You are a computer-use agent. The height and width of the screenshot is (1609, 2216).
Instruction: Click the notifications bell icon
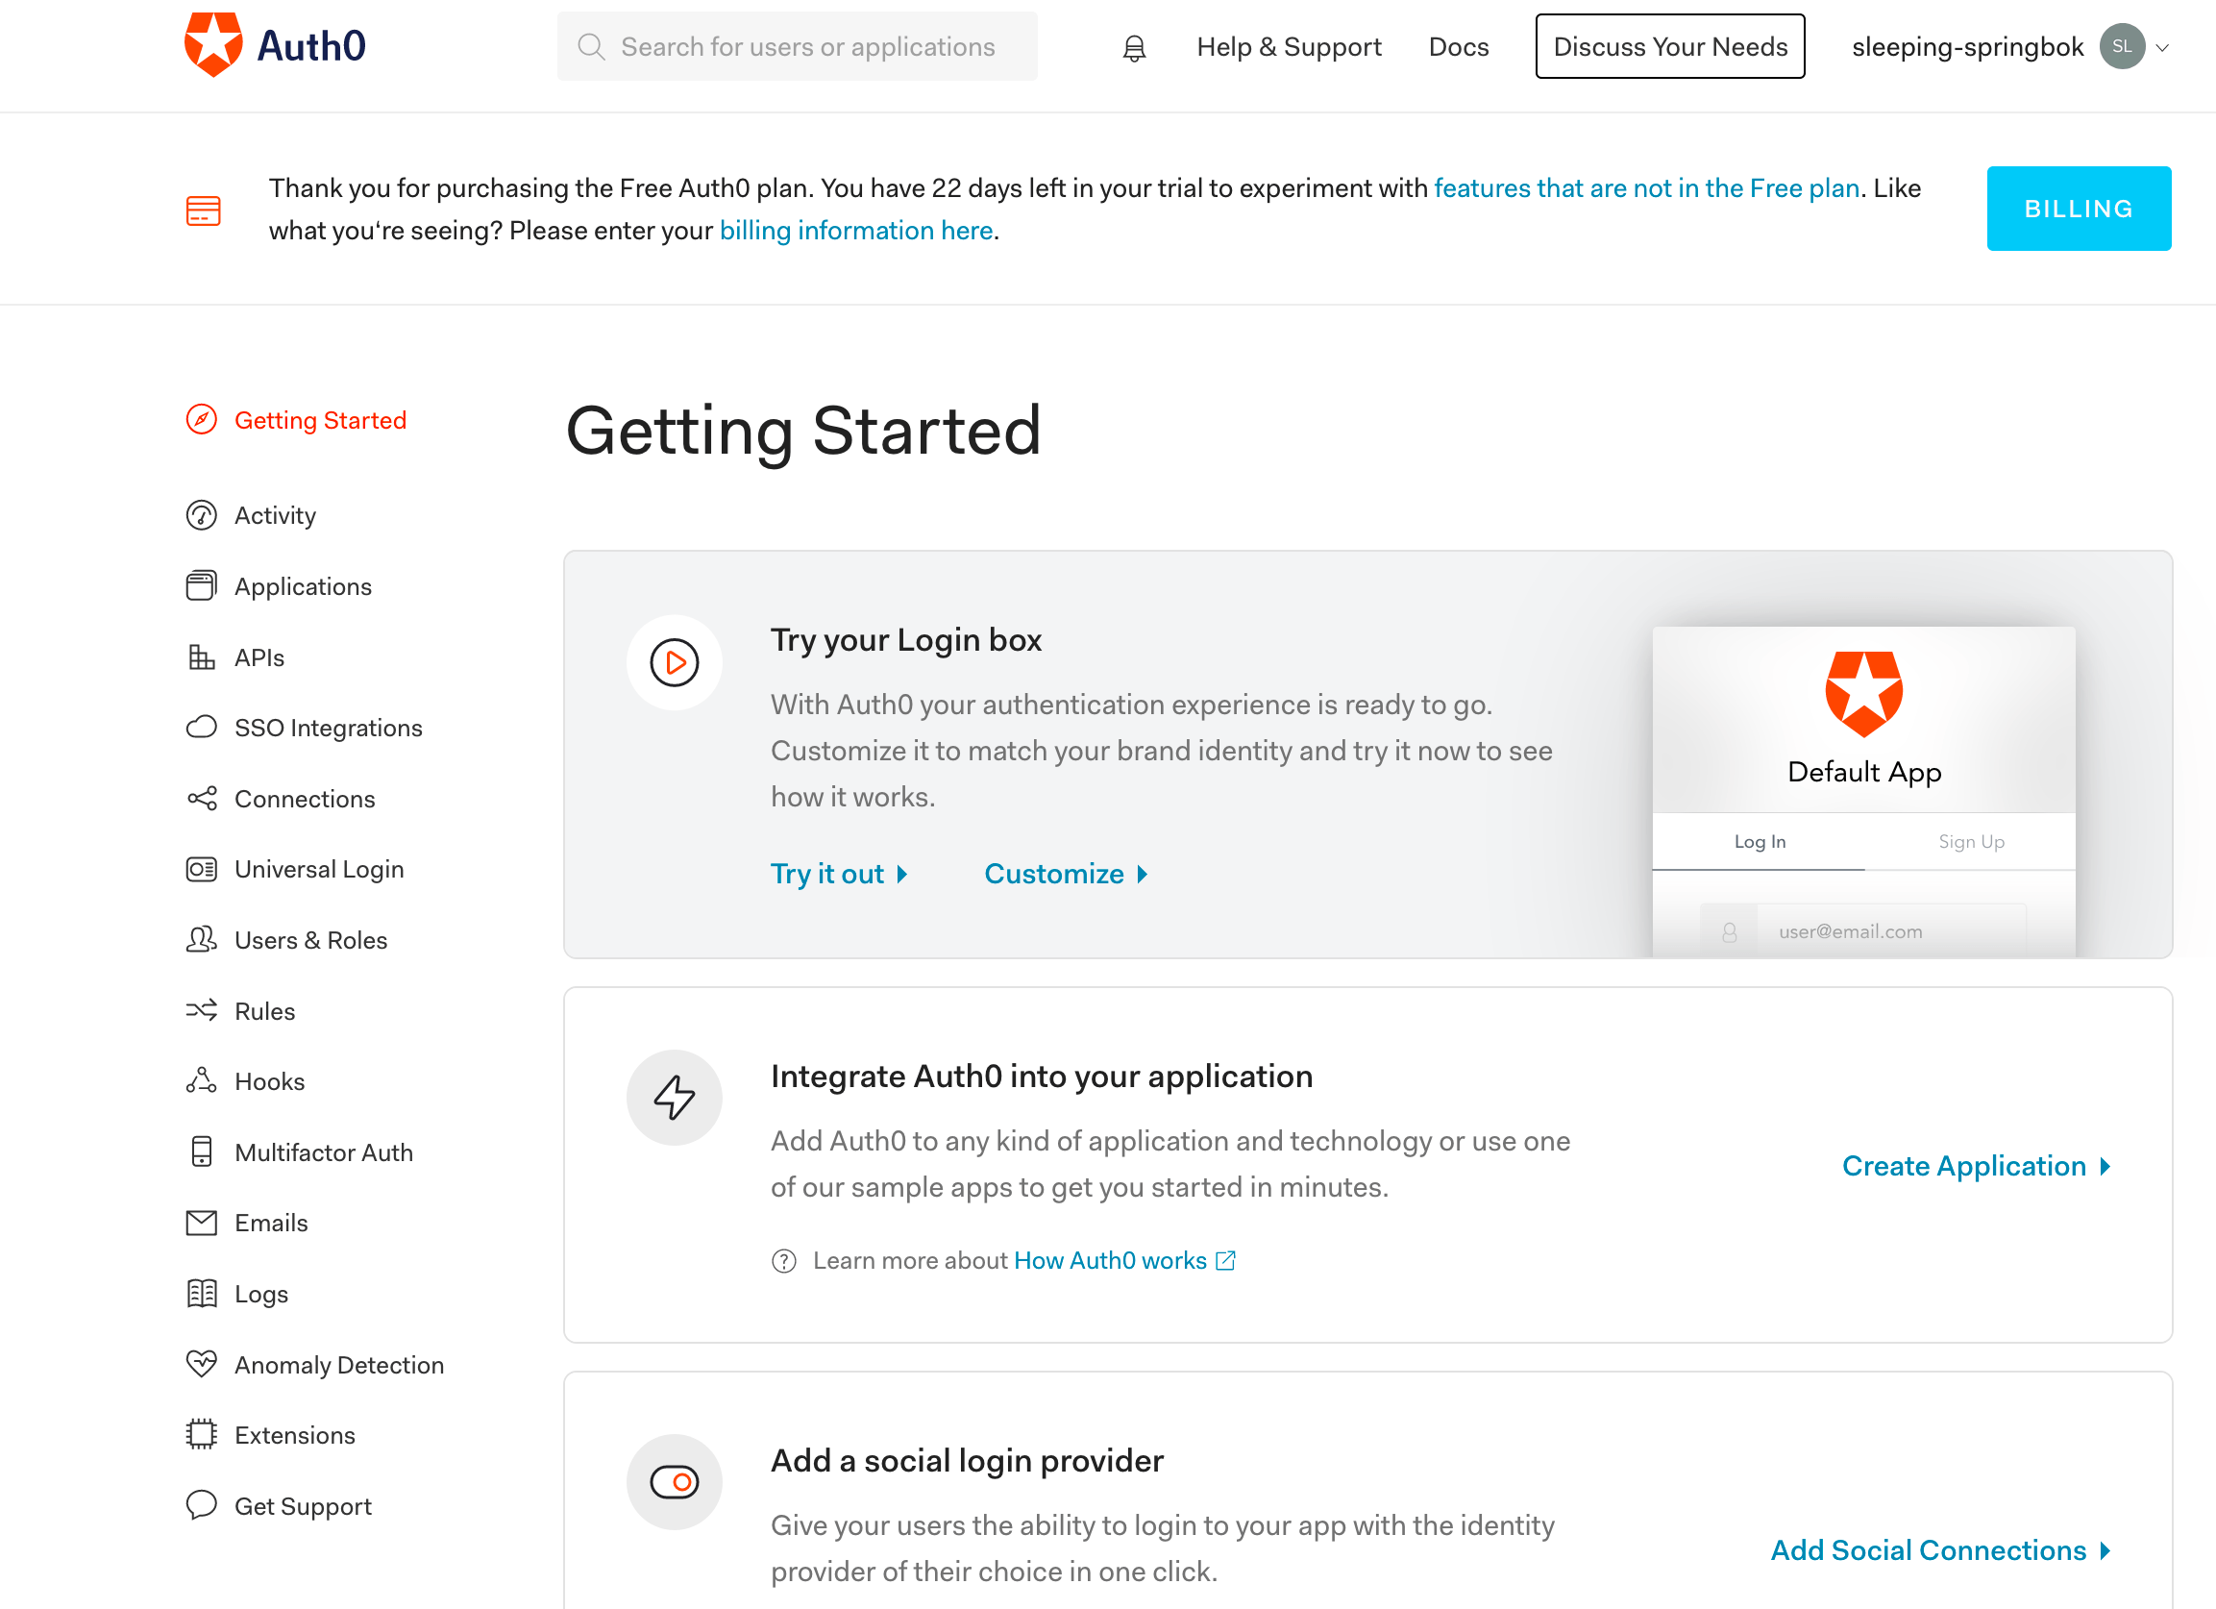coord(1133,47)
